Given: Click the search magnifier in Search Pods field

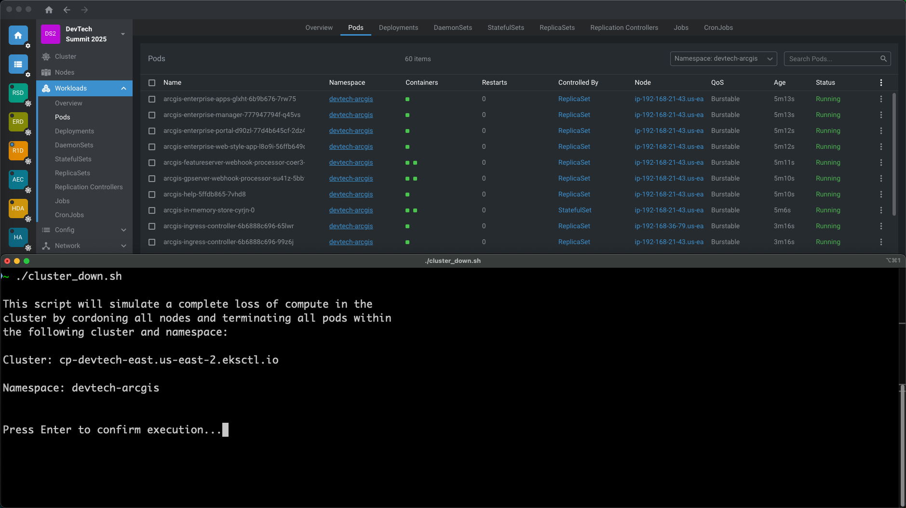Looking at the screenshot, I should [x=884, y=58].
